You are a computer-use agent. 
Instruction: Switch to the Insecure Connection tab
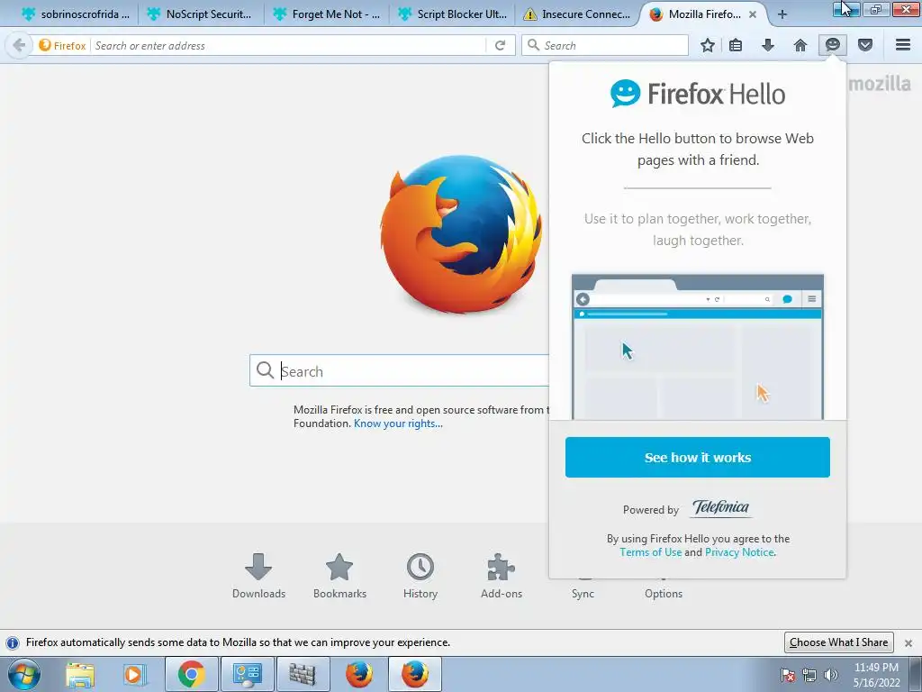[577, 14]
